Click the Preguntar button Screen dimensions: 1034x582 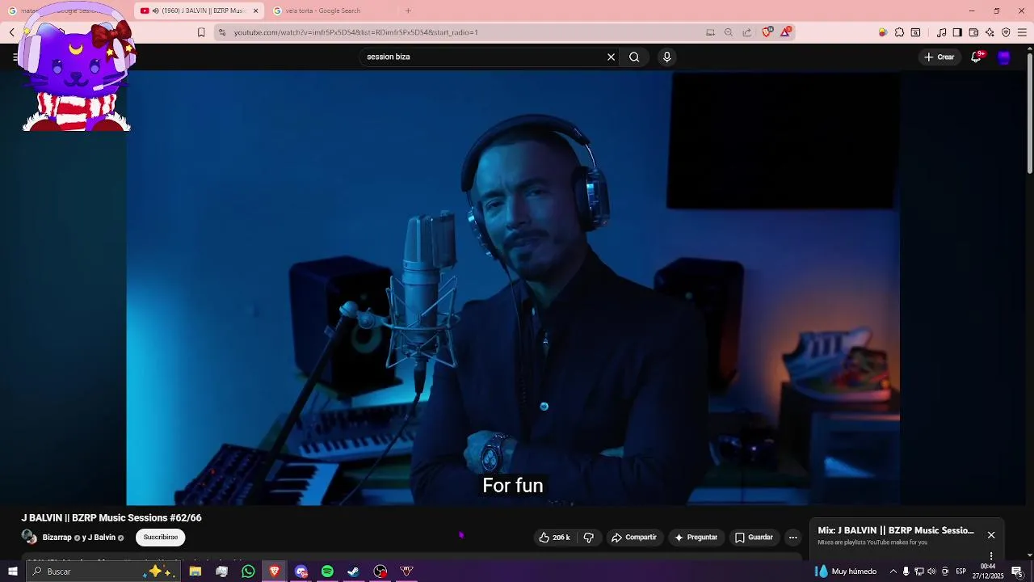click(696, 538)
